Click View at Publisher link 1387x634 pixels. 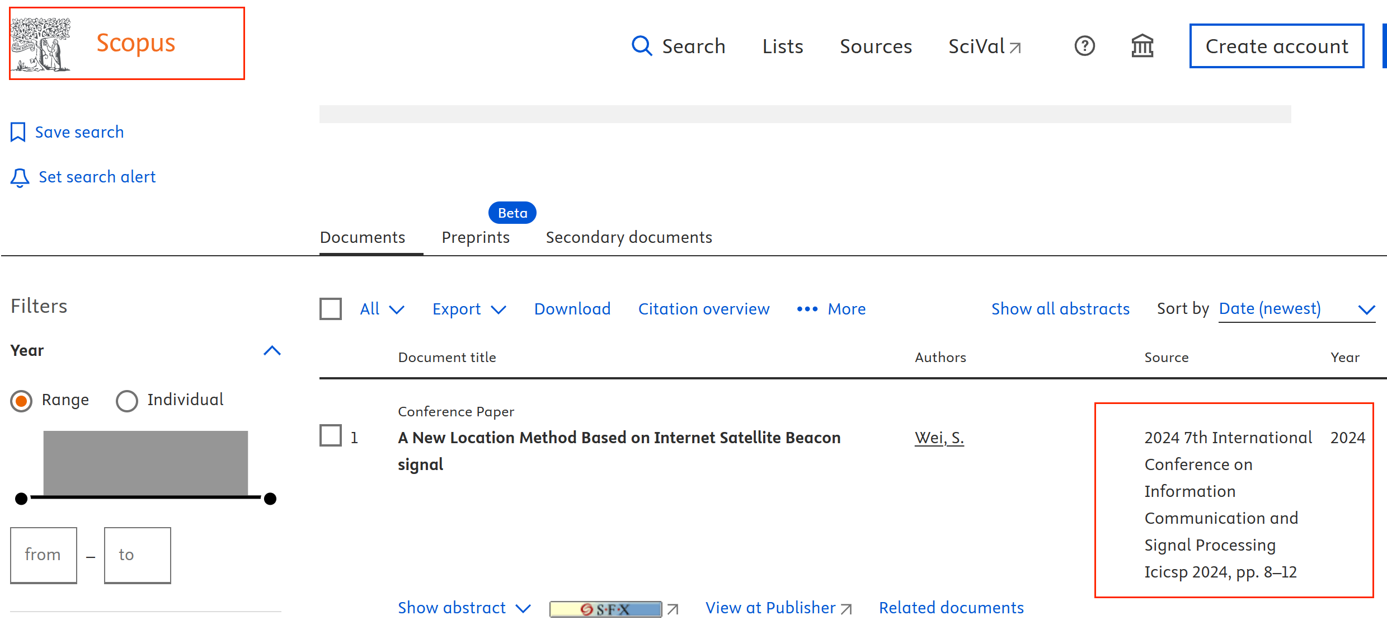[778, 608]
